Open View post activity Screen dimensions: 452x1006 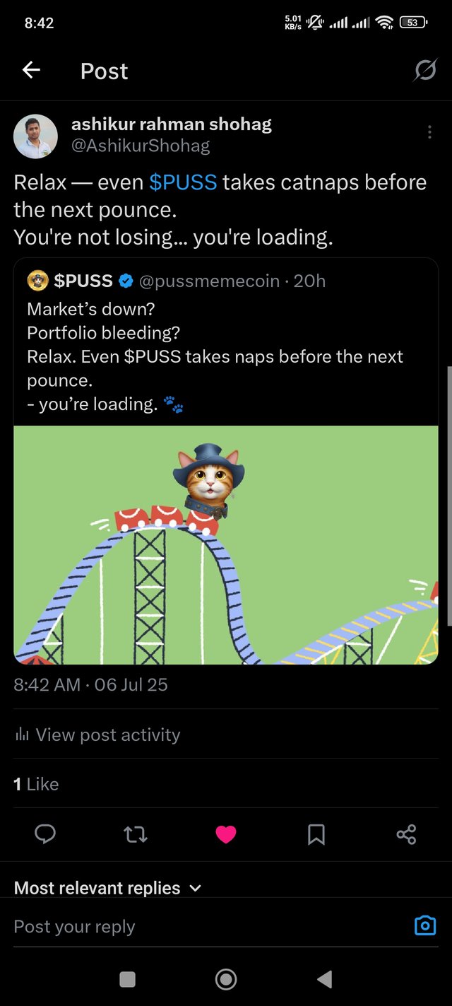97,735
